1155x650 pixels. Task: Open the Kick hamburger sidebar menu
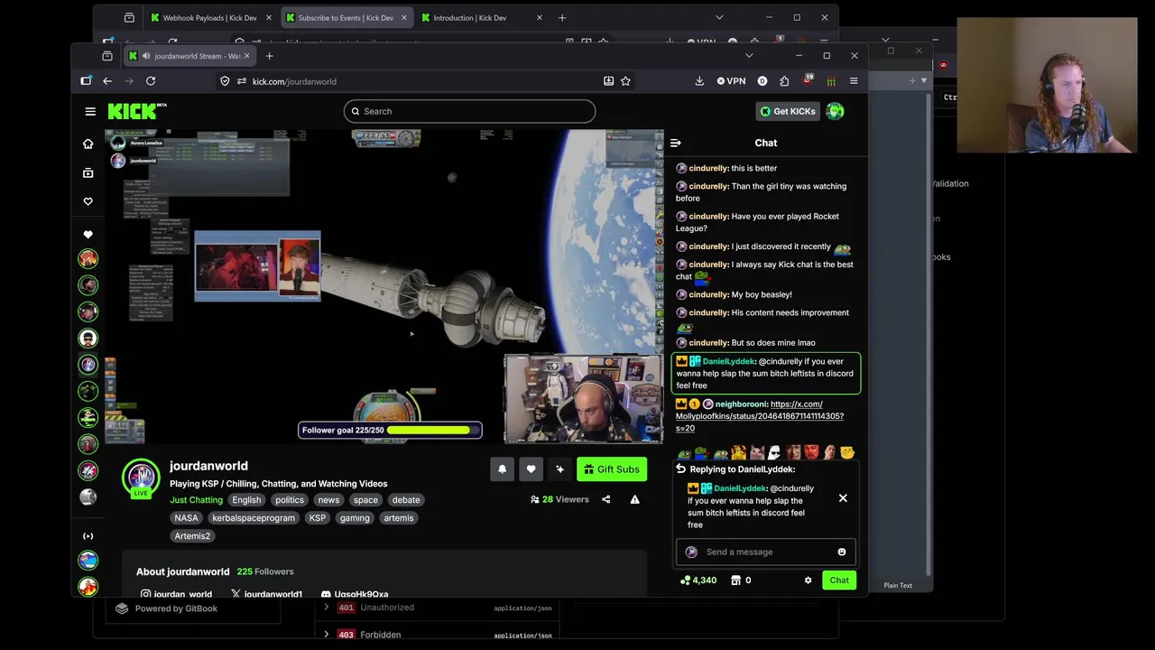point(90,111)
